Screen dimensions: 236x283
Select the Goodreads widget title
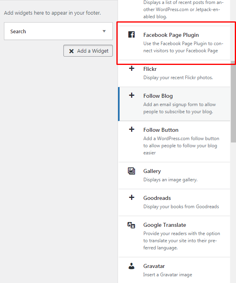157,198
